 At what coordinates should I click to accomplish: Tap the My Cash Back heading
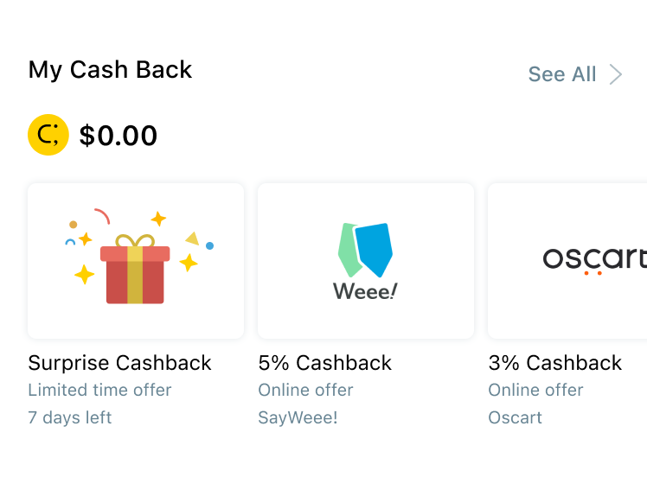click(x=110, y=70)
